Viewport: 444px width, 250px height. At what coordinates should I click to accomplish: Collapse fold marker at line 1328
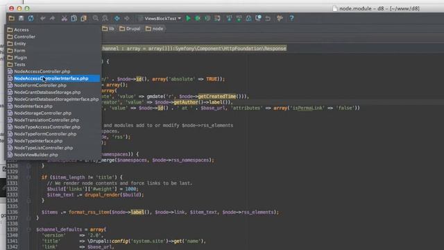click(x=29, y=166)
